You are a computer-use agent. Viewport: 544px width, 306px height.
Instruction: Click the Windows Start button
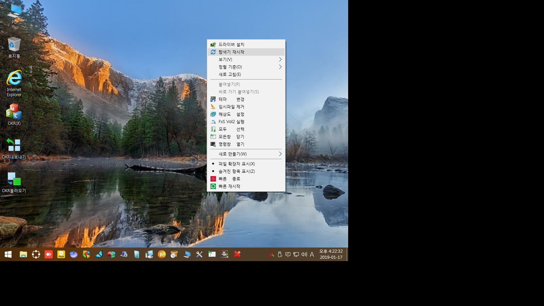tap(8, 254)
